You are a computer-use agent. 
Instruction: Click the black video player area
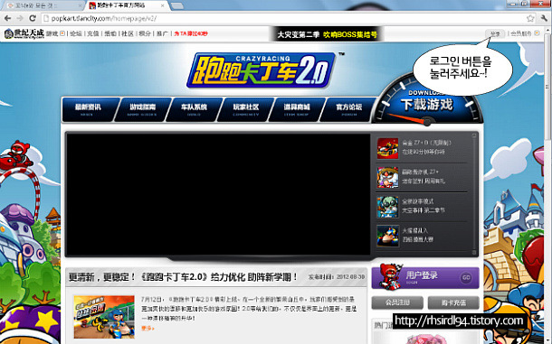pyautogui.click(x=218, y=194)
